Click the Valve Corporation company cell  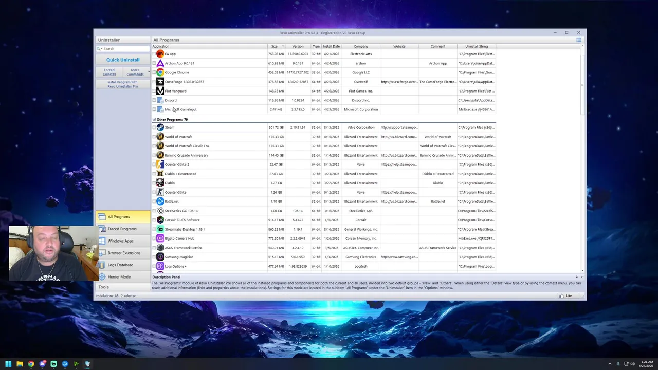click(361, 127)
